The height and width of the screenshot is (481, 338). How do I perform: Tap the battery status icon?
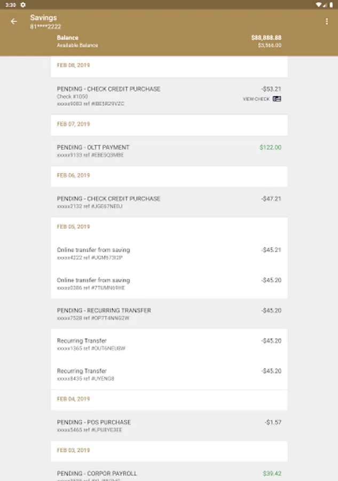(x=331, y=4)
